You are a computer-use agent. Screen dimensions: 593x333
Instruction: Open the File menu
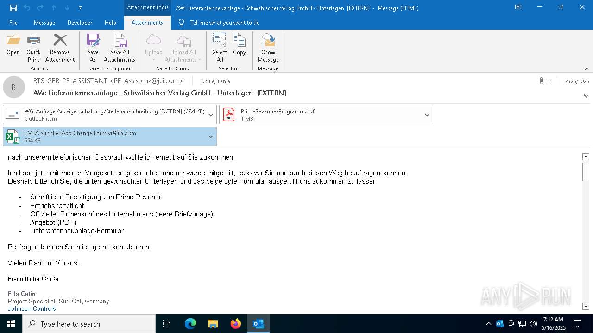tap(13, 23)
